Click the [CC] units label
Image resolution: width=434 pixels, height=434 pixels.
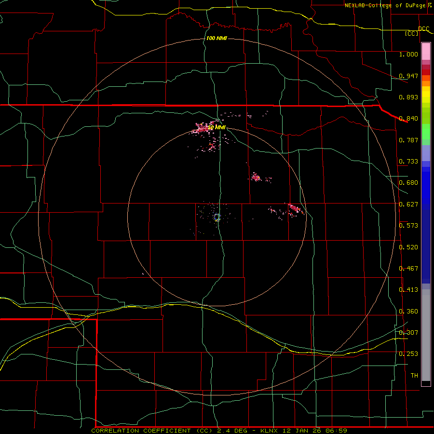(x=412, y=33)
